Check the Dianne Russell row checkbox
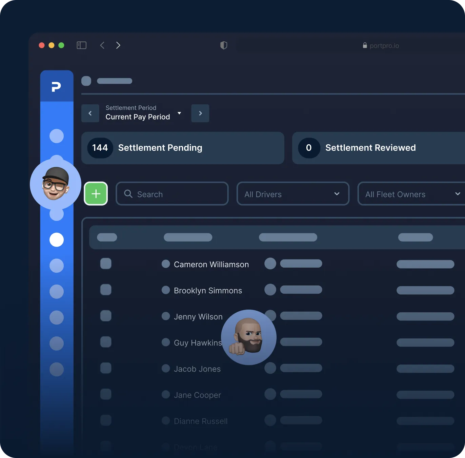This screenshot has height=458, width=465. coord(106,420)
